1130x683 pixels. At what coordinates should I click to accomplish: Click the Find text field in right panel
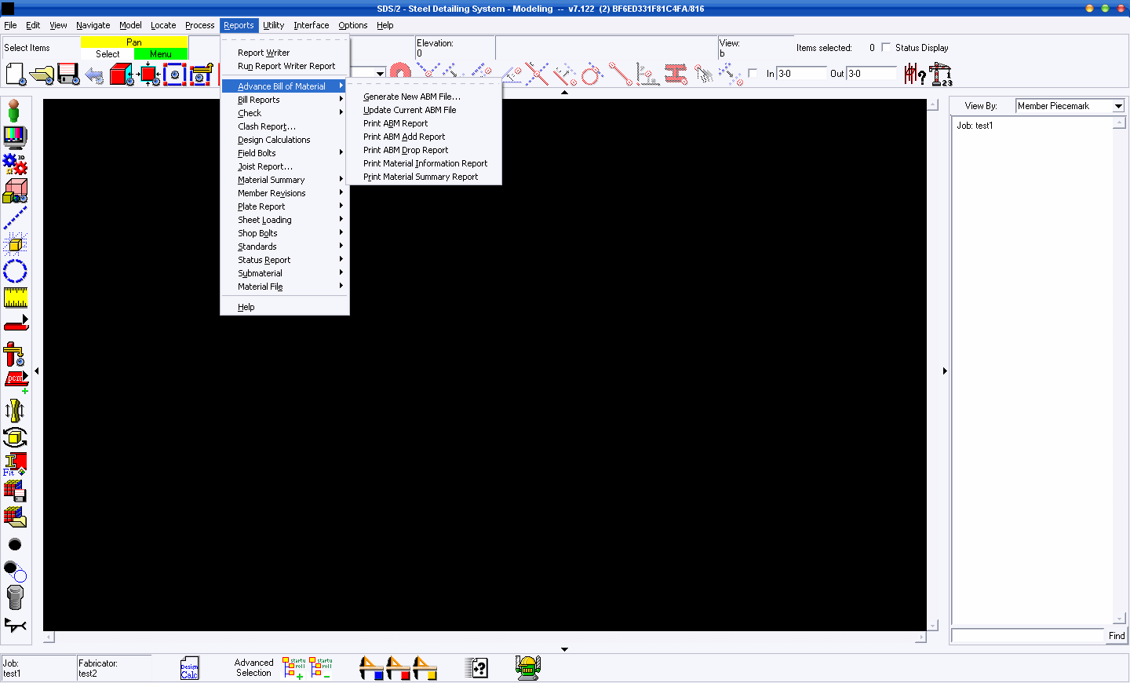(x=1027, y=636)
